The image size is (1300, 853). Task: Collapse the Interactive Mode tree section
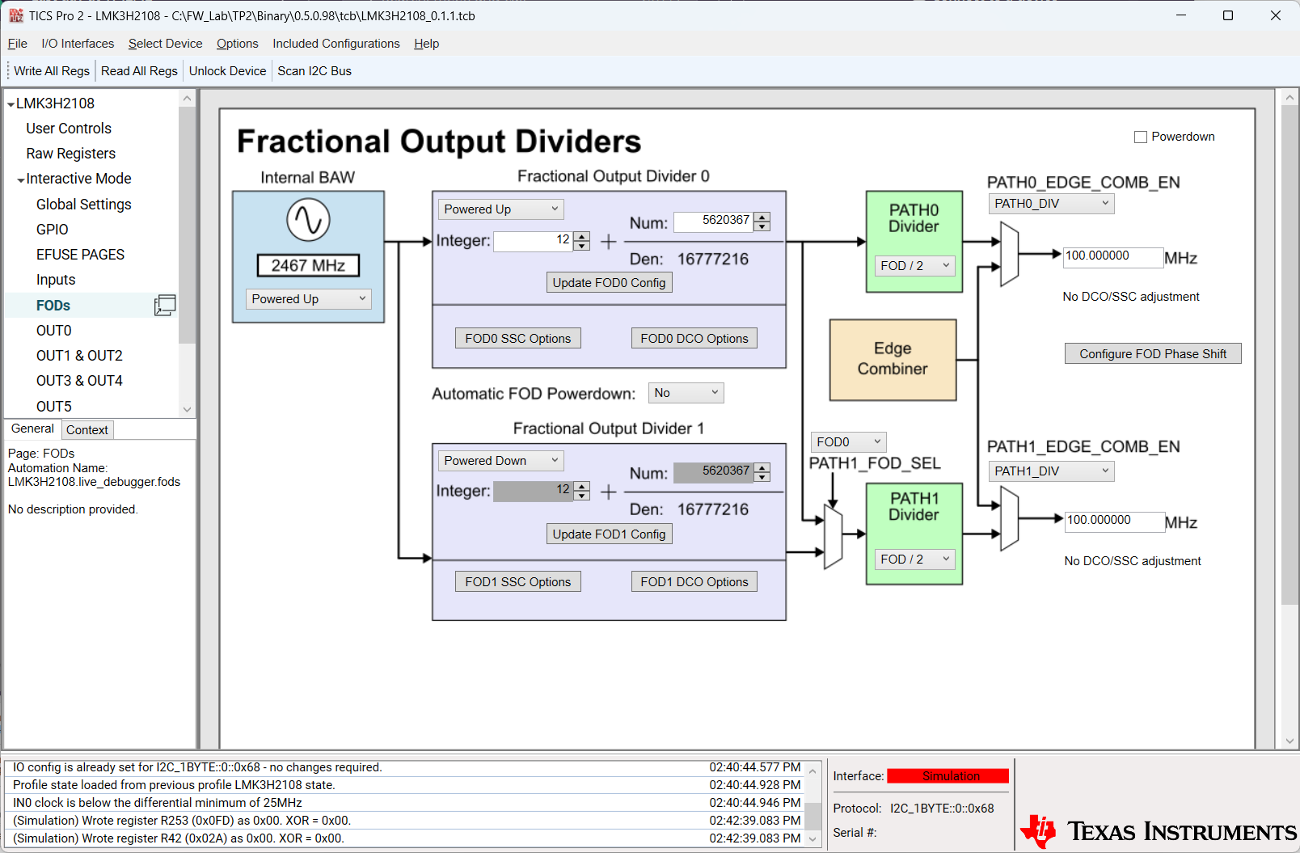(21, 179)
